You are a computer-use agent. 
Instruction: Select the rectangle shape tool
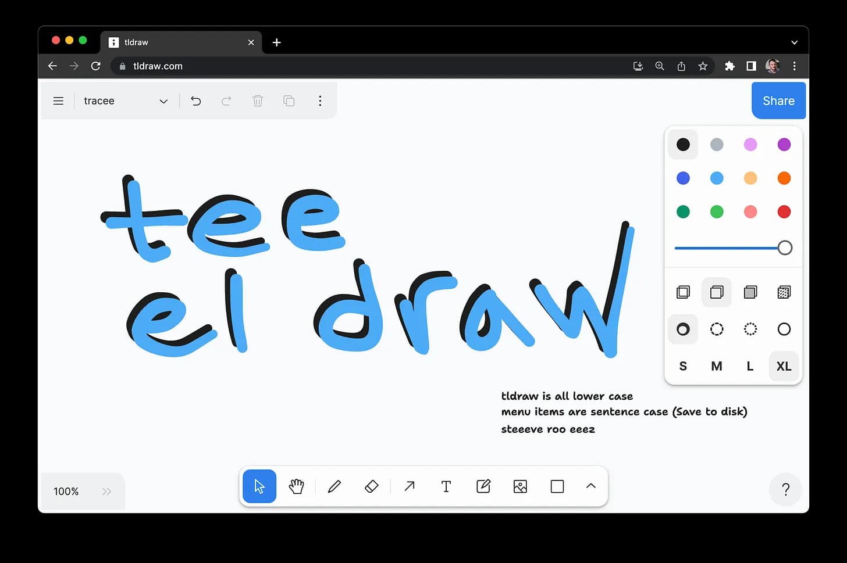(557, 486)
